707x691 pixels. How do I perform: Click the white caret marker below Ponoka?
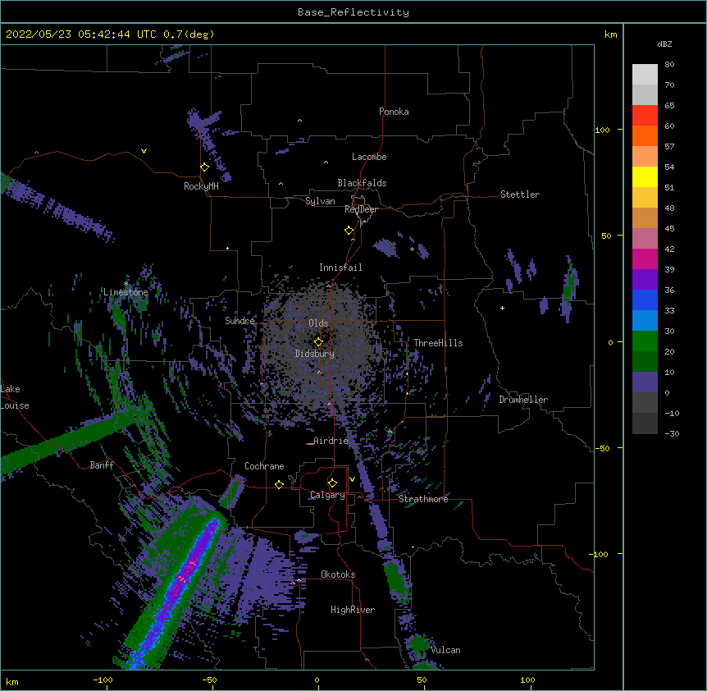[x=300, y=121]
